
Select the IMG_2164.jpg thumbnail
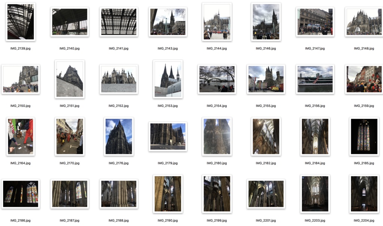coord(21,136)
